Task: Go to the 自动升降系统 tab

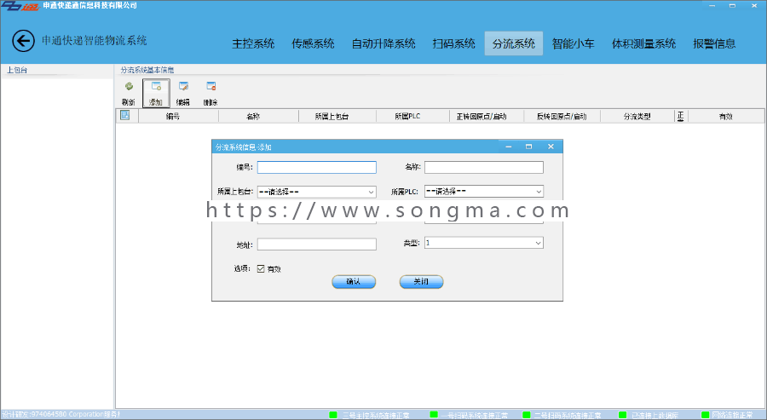Action: tap(383, 43)
